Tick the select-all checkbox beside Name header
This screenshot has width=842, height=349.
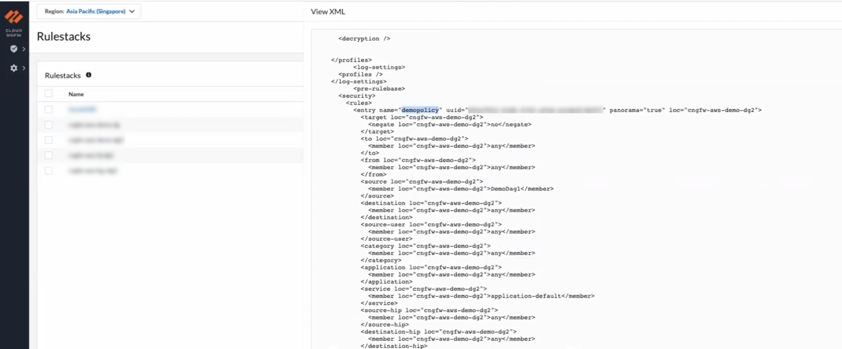pos(48,93)
